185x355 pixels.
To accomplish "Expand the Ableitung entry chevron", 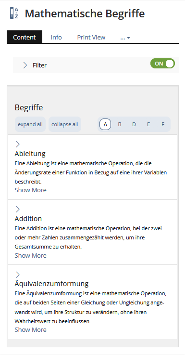I will point(18,144).
